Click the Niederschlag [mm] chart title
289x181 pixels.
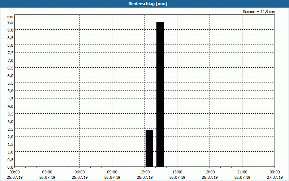148,4
